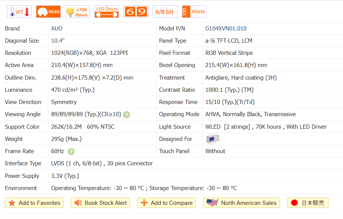Open the help icon next to 60Hz
Image resolution: width=343 pixels, height=219 pixels.
click(x=71, y=152)
